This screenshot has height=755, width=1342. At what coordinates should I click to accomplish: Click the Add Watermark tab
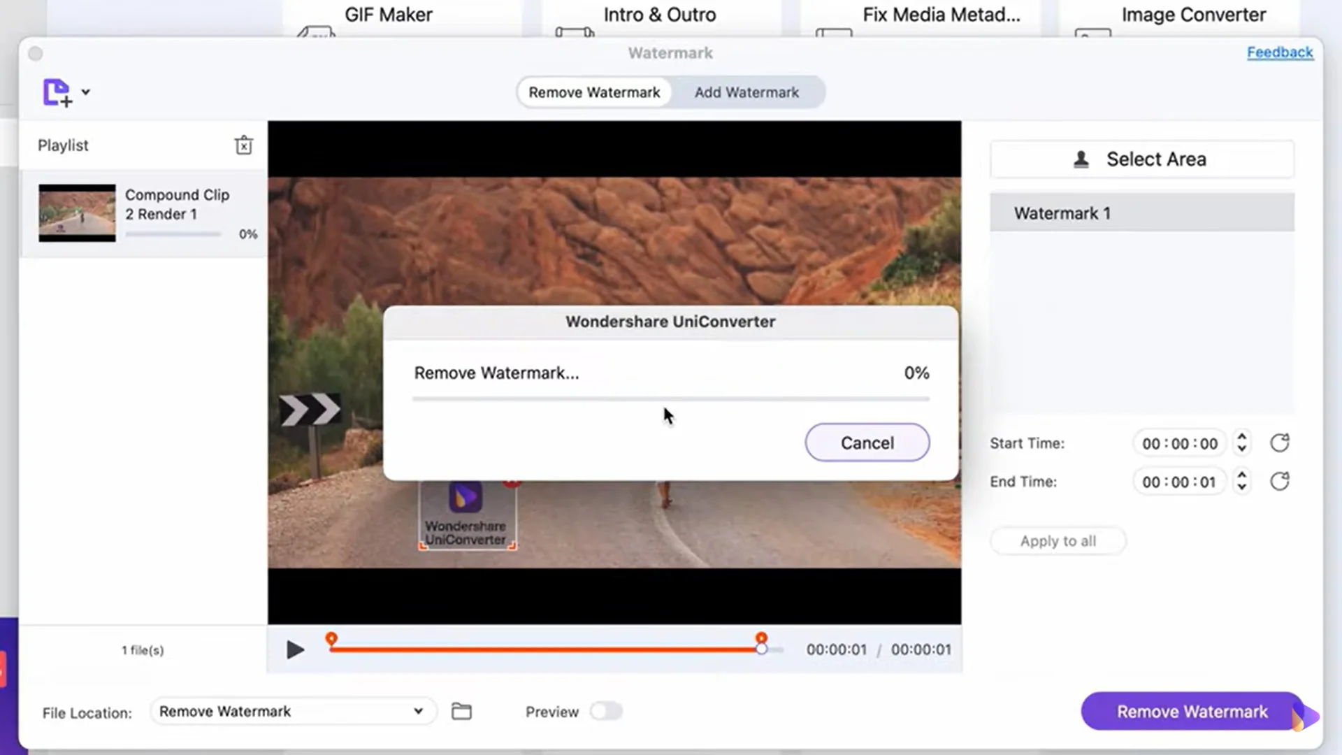[x=746, y=92]
